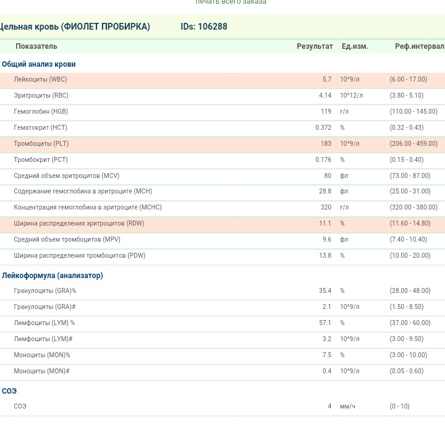Click the hemoglobin result 119
Screen dimensions: 445x432
[x=326, y=111]
